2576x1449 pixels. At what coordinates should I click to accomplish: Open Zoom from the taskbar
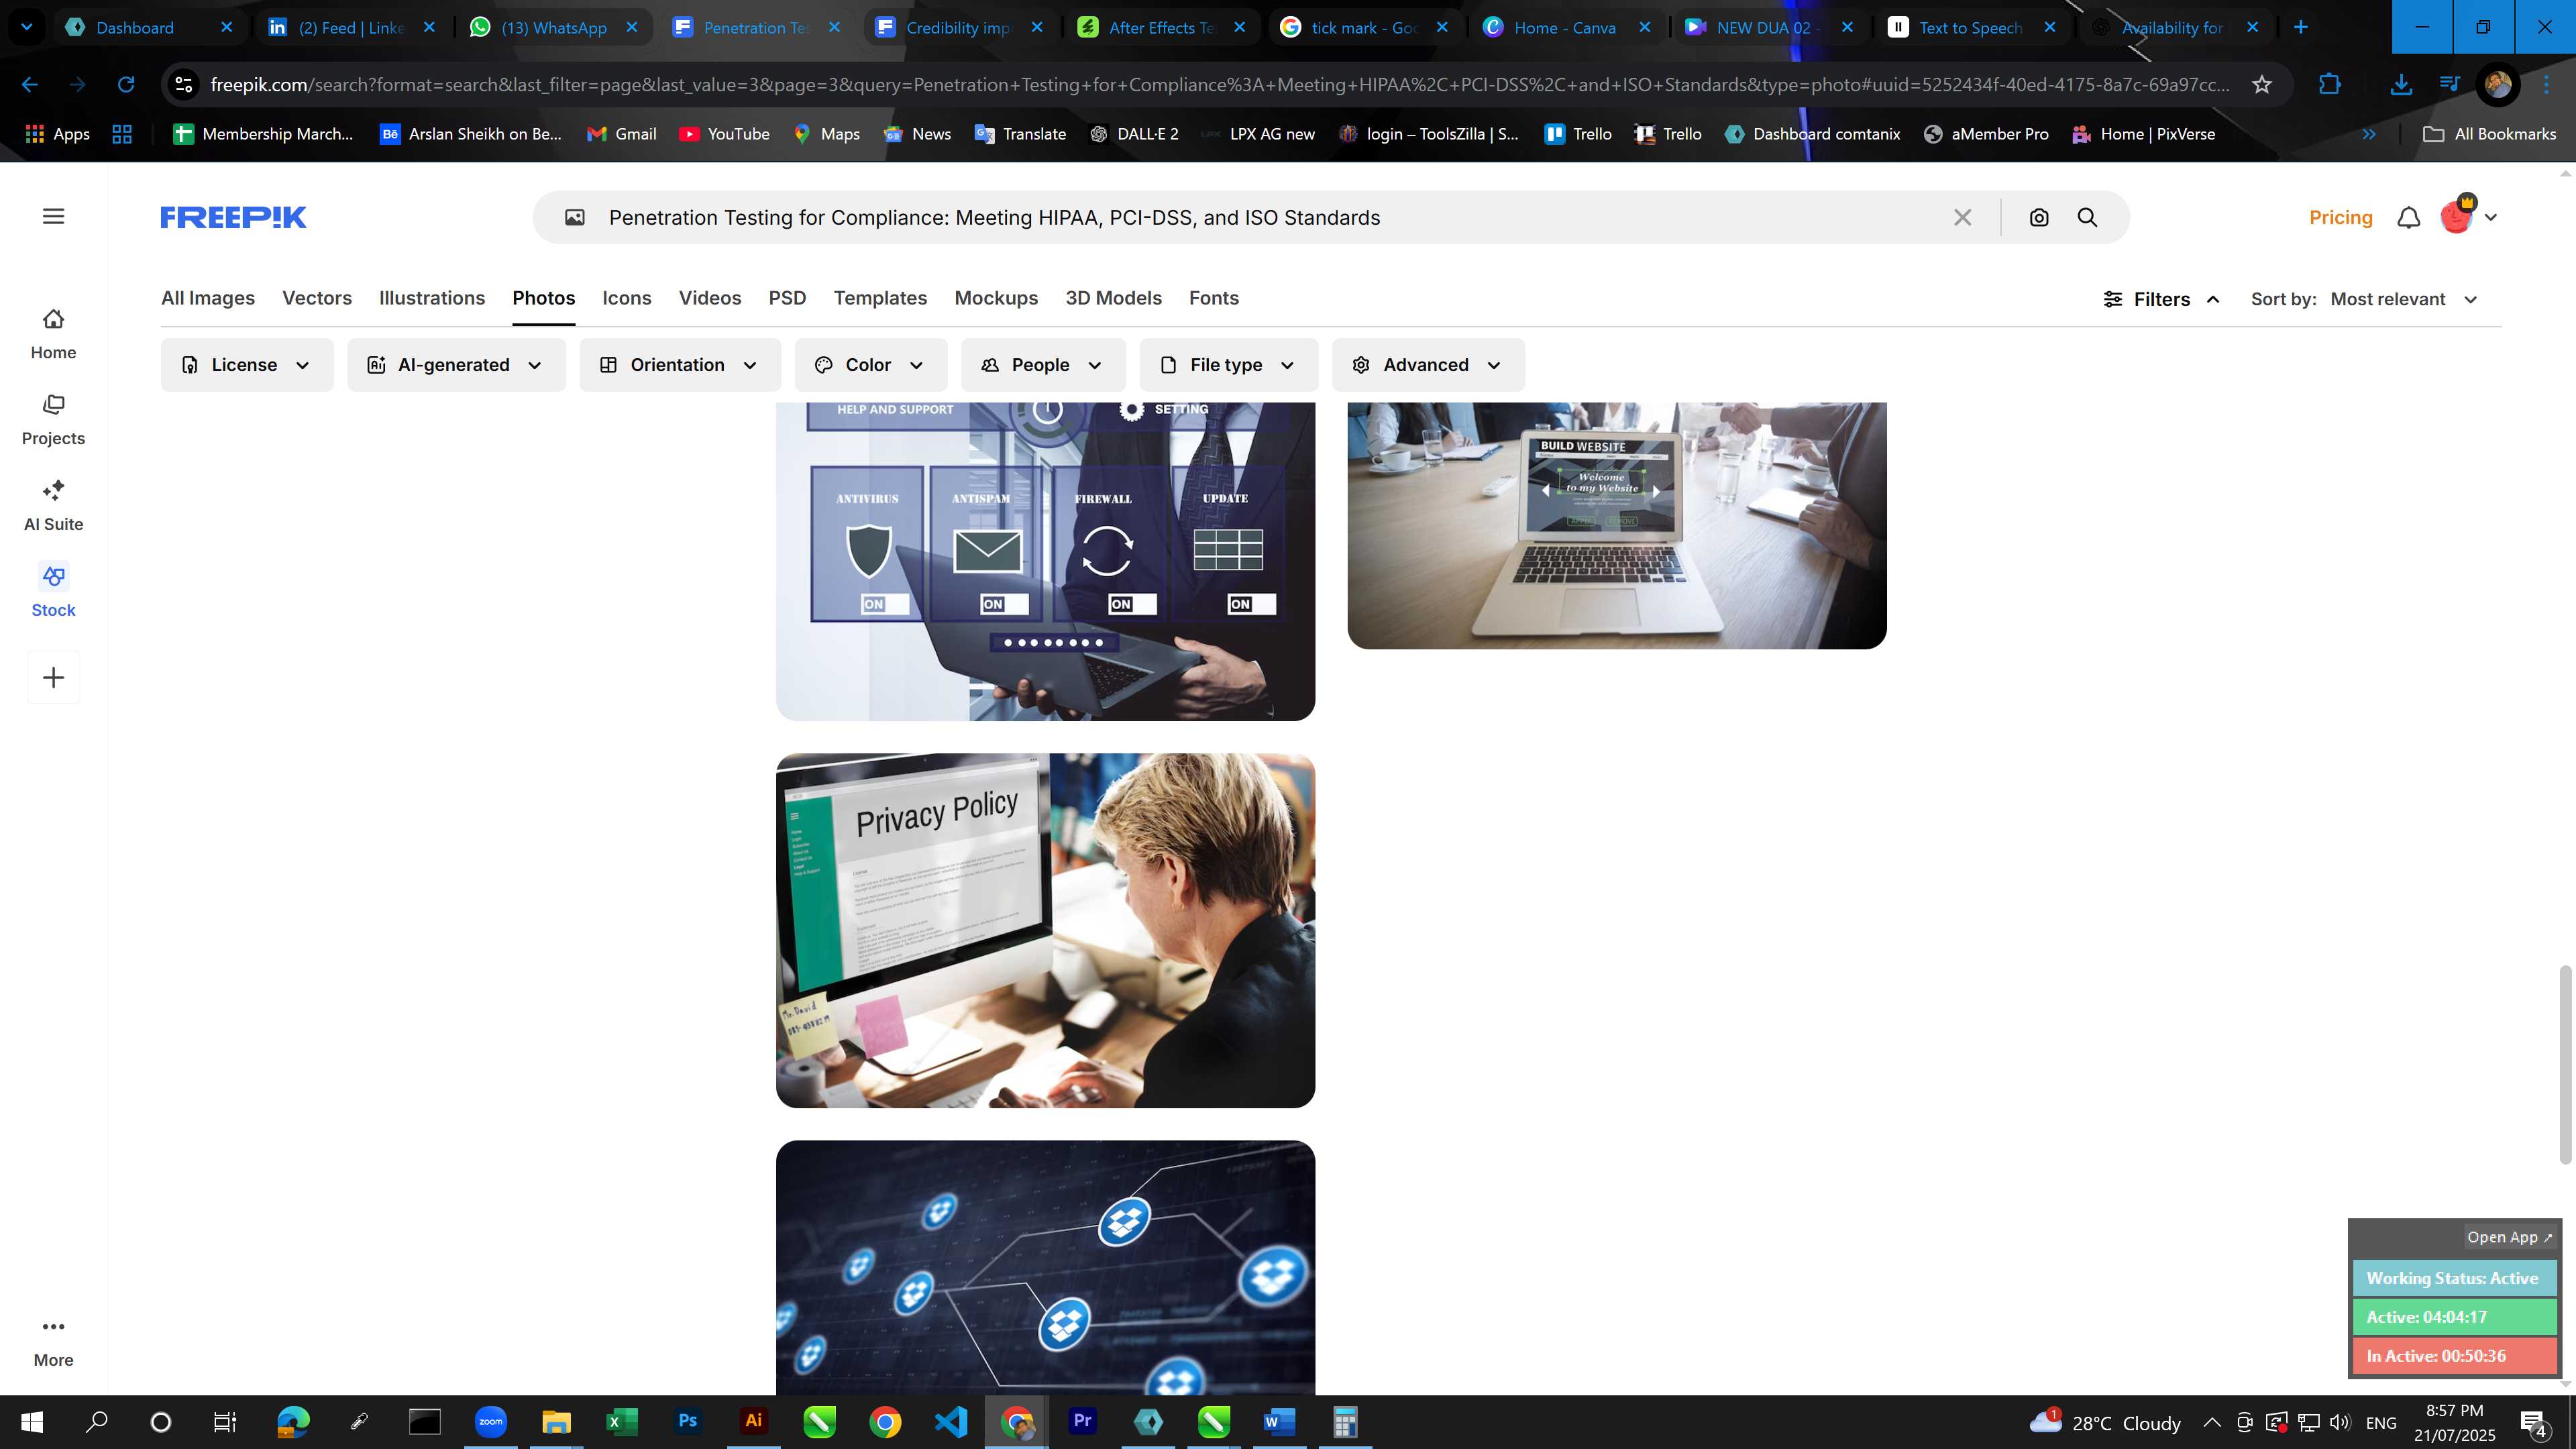[x=490, y=1421]
